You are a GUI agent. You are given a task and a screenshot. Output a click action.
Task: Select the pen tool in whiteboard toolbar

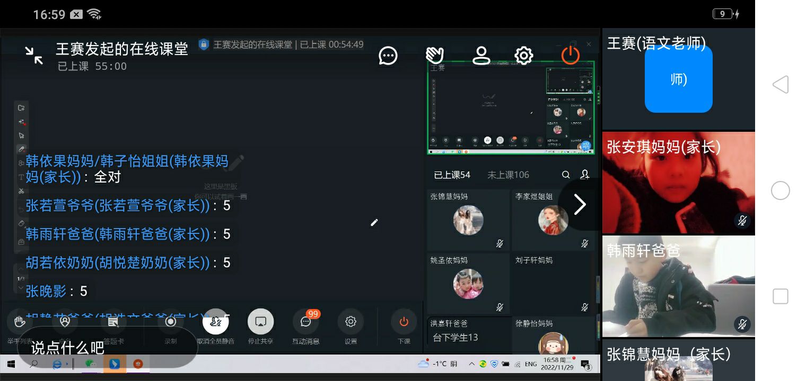[x=21, y=149]
